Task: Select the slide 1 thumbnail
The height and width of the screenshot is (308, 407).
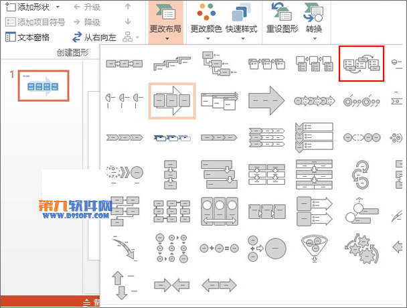Action: [42, 85]
